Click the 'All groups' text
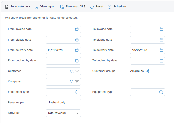 (137, 71)
